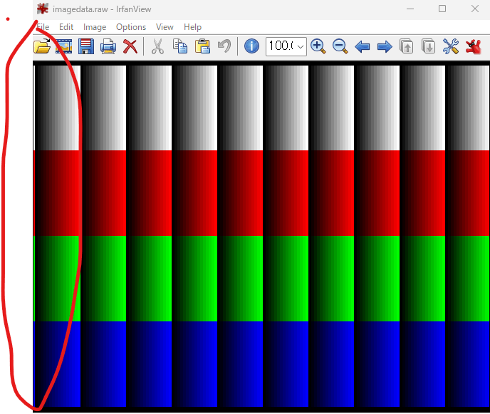The width and height of the screenshot is (490, 414).
Task: Click the red IrfanView mascot about icon
Action: (473, 46)
